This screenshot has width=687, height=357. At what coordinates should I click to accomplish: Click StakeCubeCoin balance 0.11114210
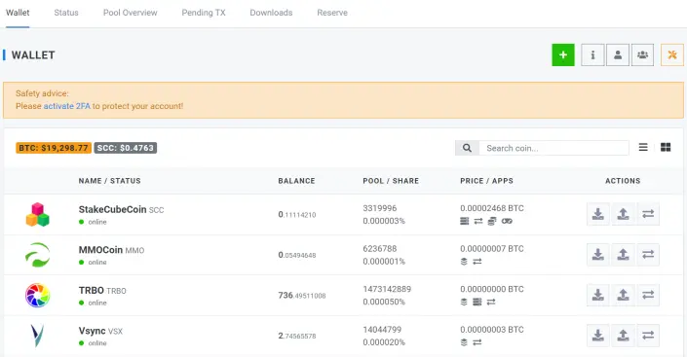(297, 214)
